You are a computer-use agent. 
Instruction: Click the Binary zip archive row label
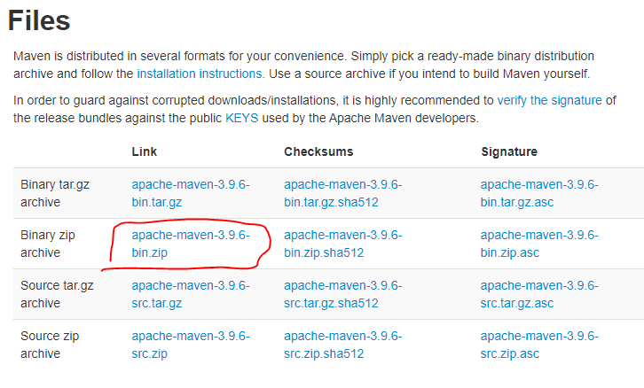pos(48,244)
